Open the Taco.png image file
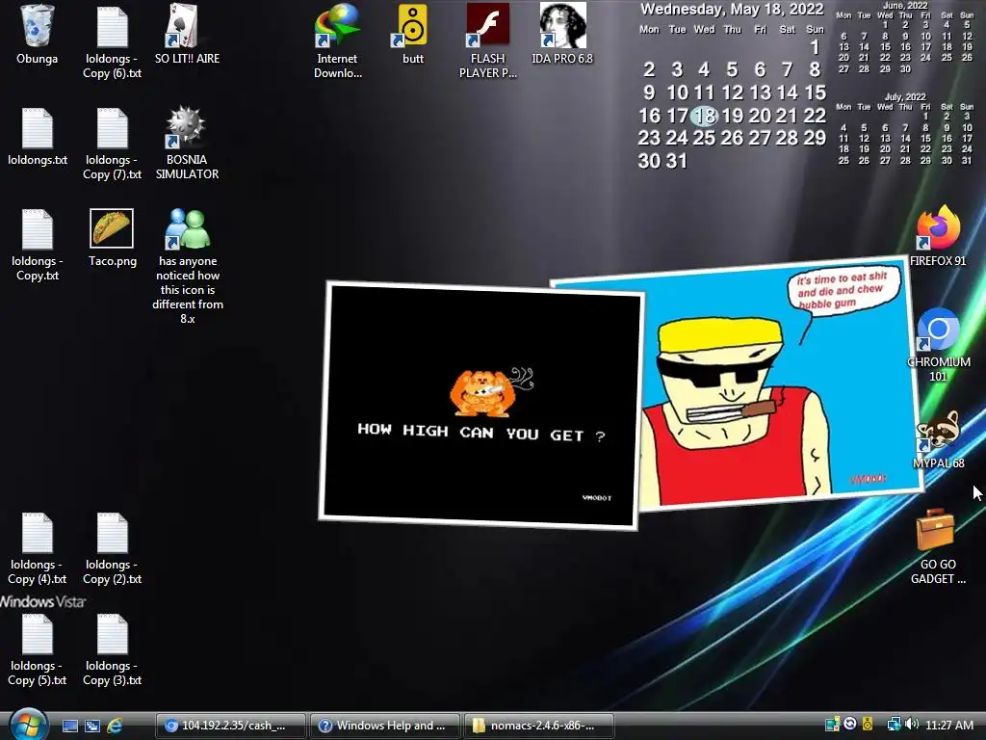This screenshot has width=986, height=740. (x=112, y=238)
